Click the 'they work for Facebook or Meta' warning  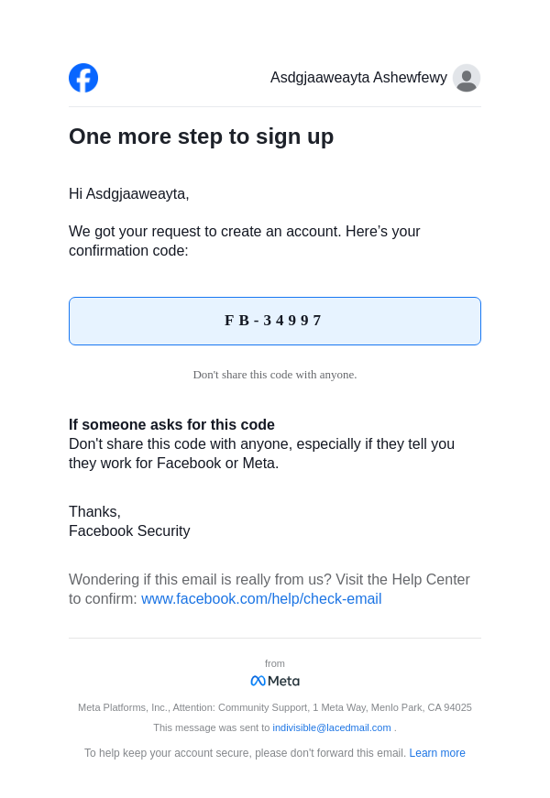click(173, 464)
